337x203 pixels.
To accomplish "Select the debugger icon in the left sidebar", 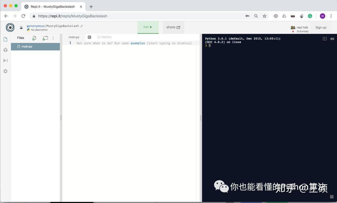I will point(5,60).
